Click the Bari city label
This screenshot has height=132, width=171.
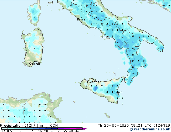click(x=141, y=32)
